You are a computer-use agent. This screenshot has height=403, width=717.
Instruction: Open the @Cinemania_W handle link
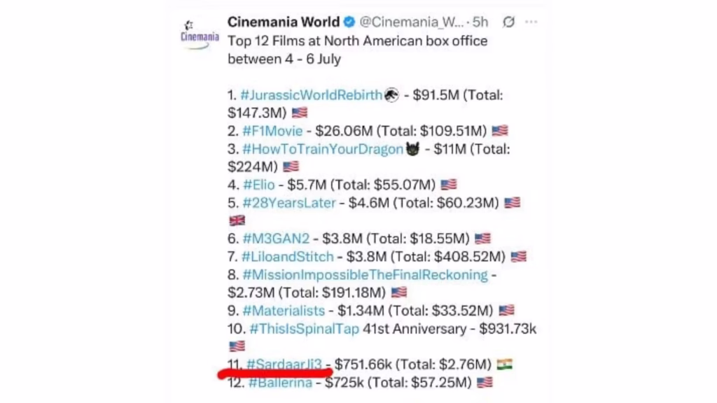coord(412,22)
